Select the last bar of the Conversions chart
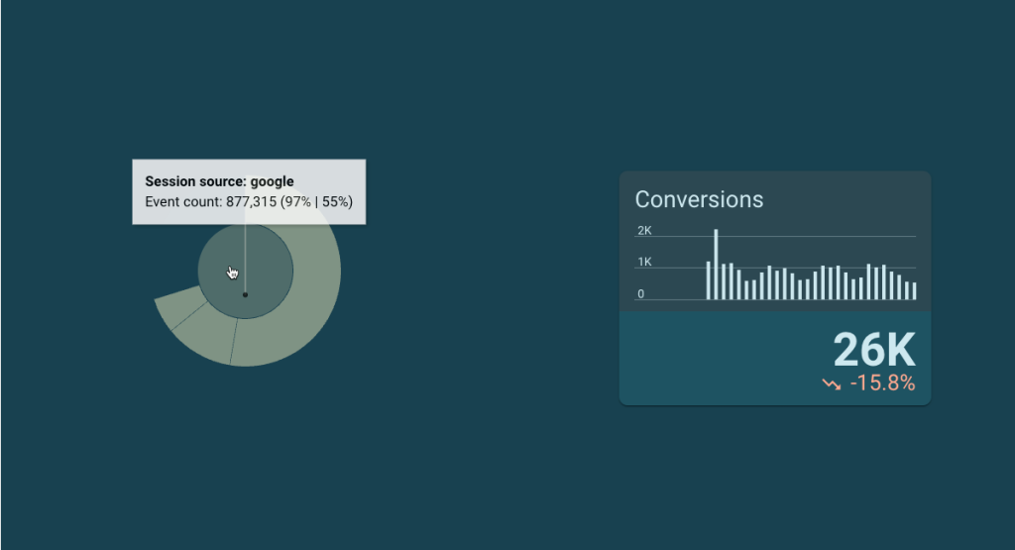 [x=914, y=291]
